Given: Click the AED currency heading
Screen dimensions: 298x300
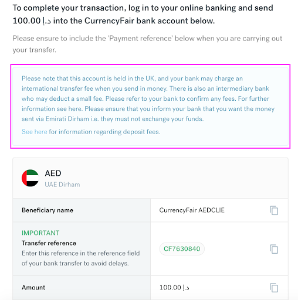Looking at the screenshot, I should click(53, 173).
